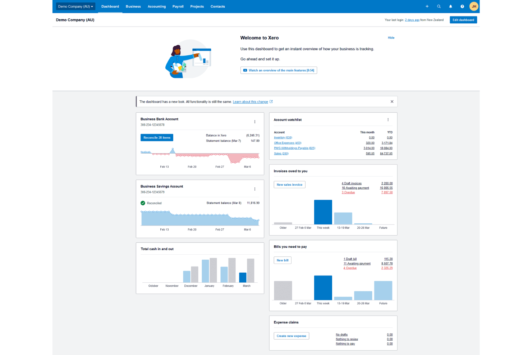Open the Projects menu

coord(197,6)
